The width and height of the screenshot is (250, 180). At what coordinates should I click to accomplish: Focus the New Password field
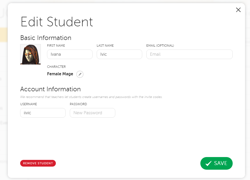[92, 113]
